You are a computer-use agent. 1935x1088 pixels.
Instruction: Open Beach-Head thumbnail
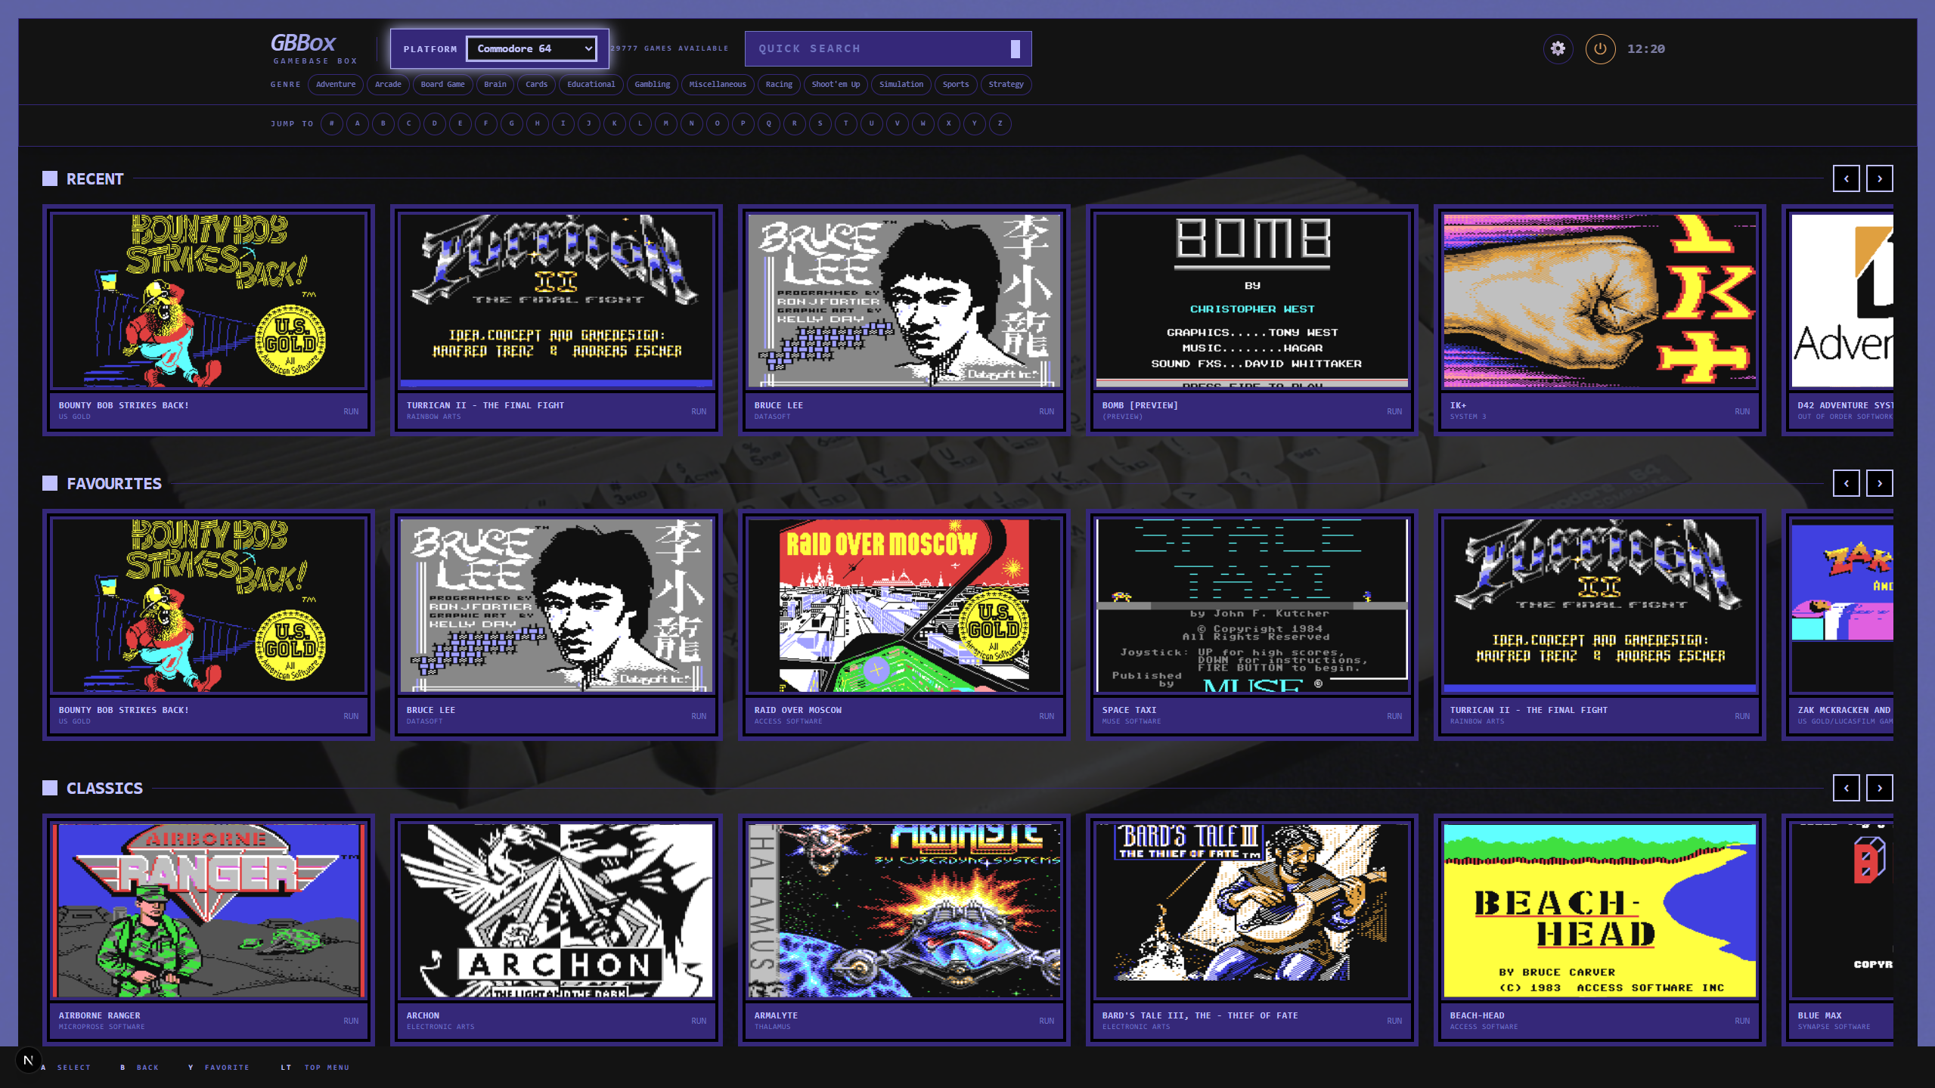pos(1600,910)
